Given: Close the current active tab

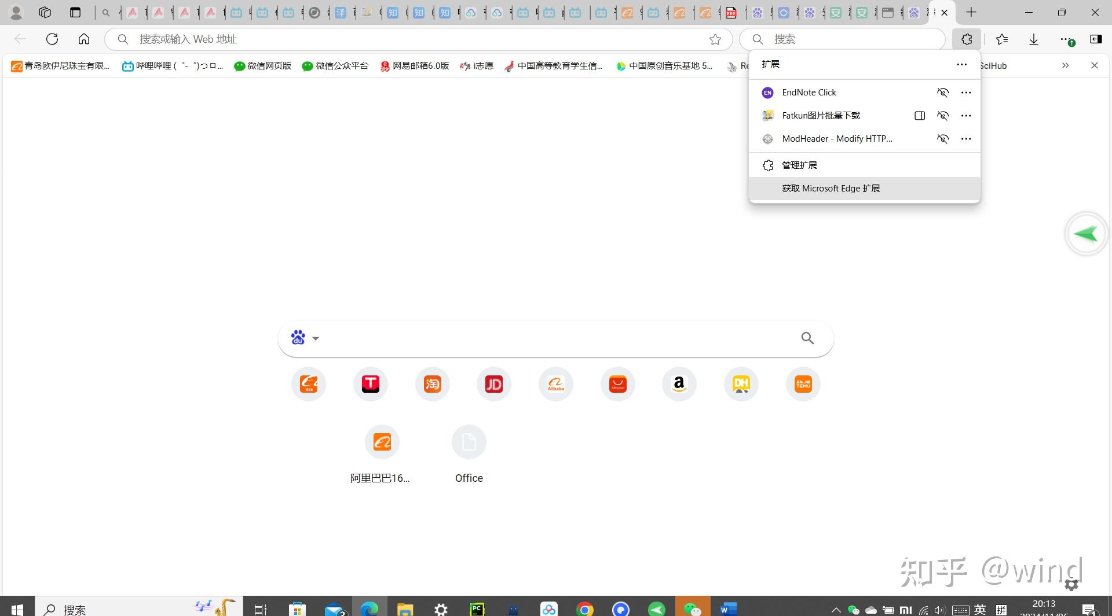Looking at the screenshot, I should pyautogui.click(x=945, y=12).
